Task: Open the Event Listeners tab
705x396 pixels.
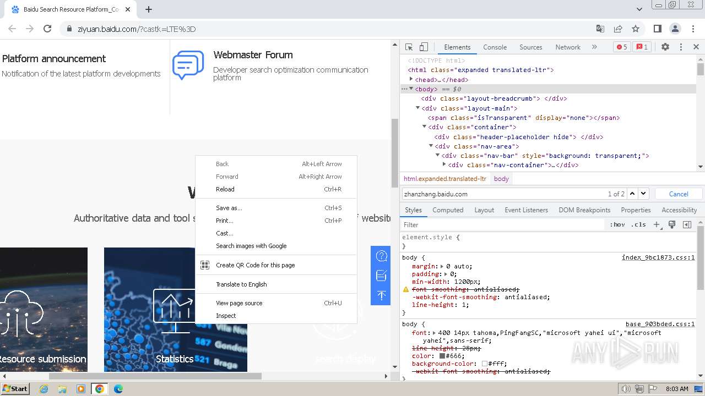Action: coord(526,210)
